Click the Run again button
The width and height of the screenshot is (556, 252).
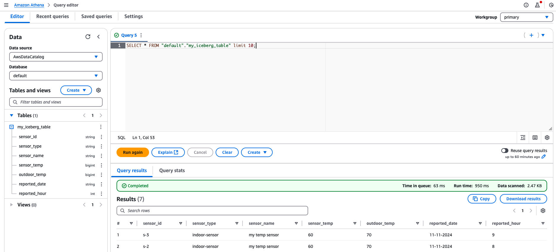coord(133,152)
